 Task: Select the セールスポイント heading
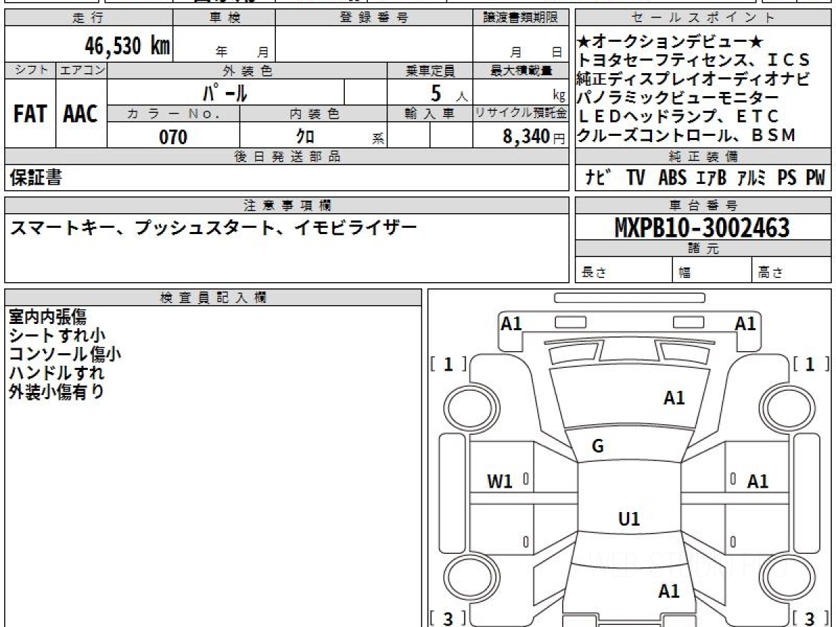point(704,18)
